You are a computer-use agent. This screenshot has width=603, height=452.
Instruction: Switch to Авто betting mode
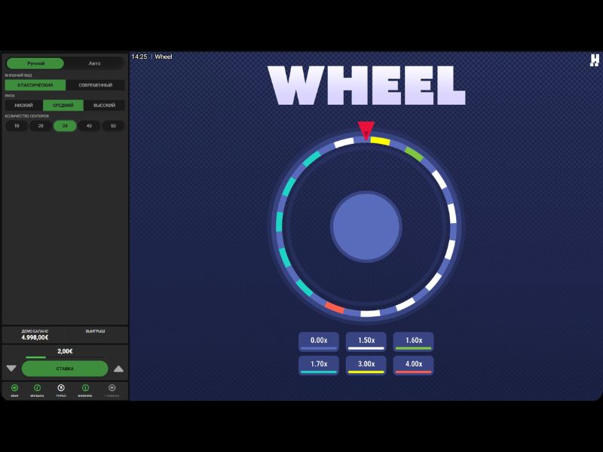(x=93, y=63)
